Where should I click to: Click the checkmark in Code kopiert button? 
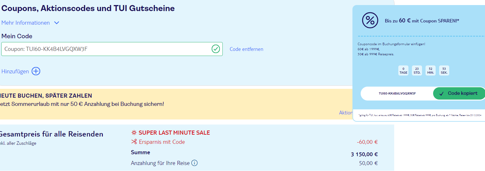(x=442, y=94)
